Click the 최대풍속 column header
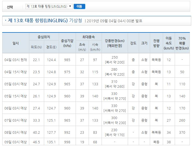This screenshot has width=194, height=148. tap(89, 37)
